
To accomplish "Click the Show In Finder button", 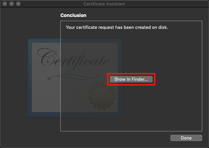I will (x=131, y=79).
